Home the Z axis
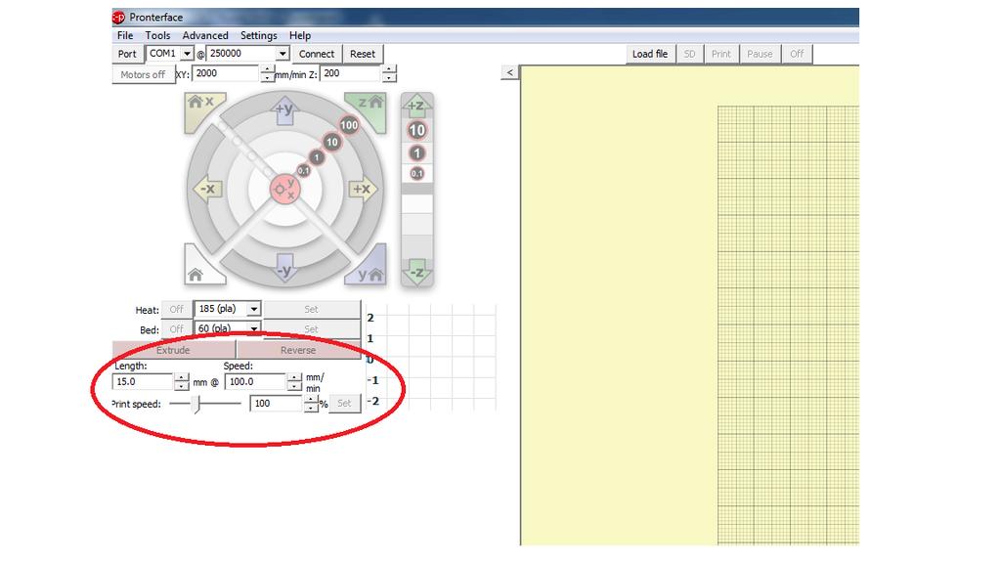The width and height of the screenshot is (1001, 563). pos(369,108)
